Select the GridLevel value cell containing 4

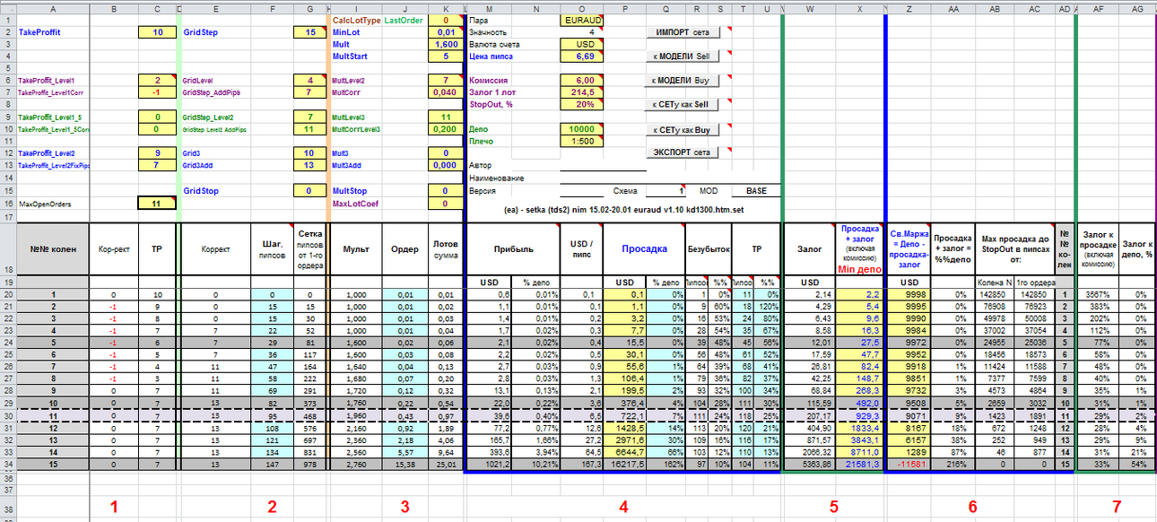[310, 80]
